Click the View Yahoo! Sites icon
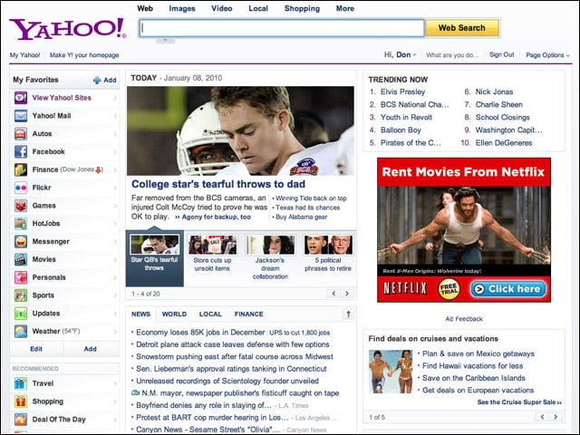 click(x=21, y=98)
